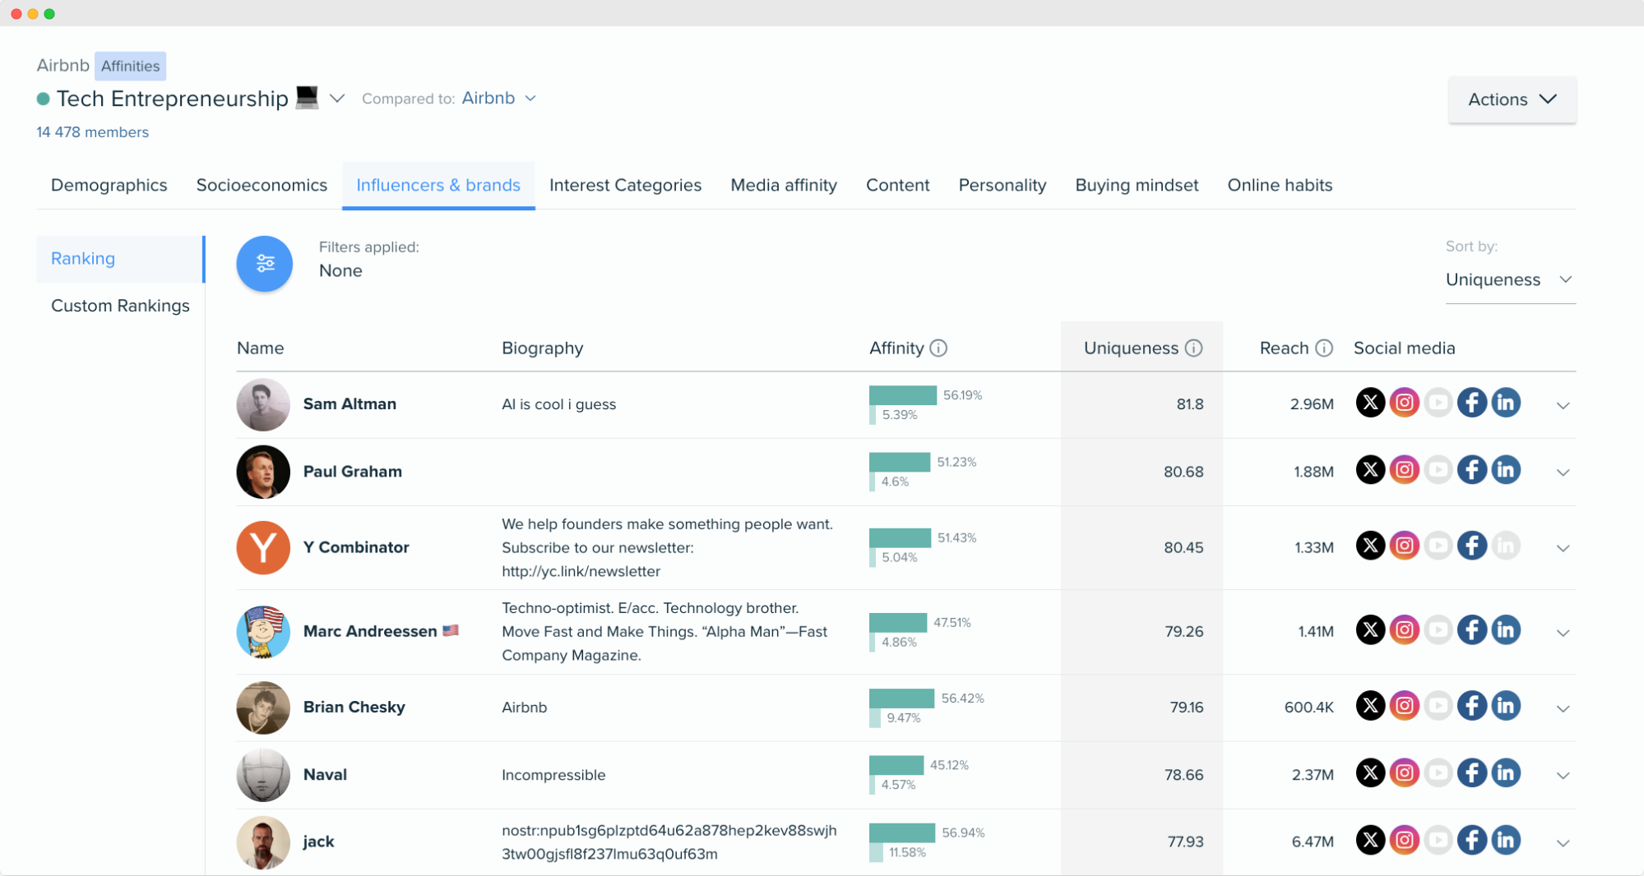Open Marc Andreessen's X profile icon

click(1370, 630)
